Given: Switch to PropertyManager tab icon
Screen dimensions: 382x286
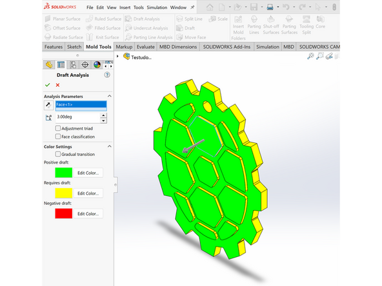Looking at the screenshot, I should (x=61, y=64).
